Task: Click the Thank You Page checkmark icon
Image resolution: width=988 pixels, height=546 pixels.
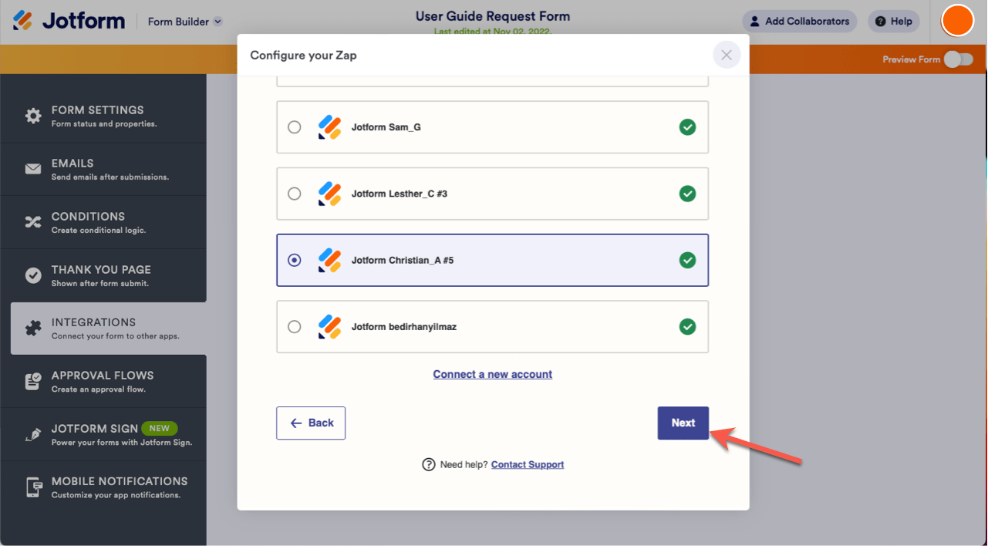Action: click(x=33, y=275)
